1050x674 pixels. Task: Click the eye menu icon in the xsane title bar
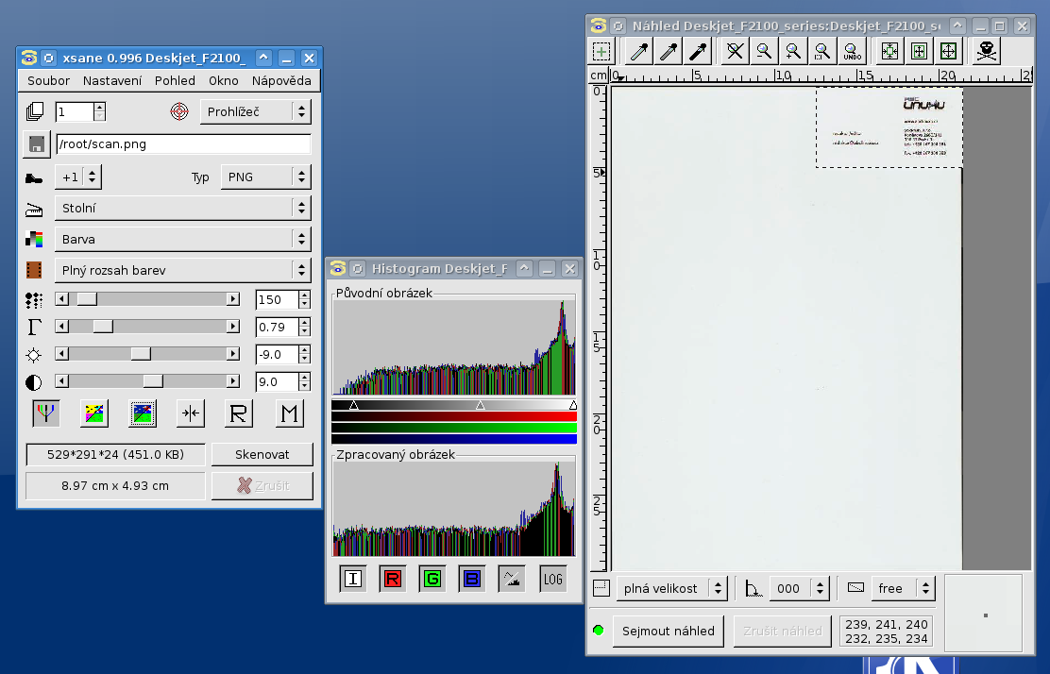(x=28, y=59)
